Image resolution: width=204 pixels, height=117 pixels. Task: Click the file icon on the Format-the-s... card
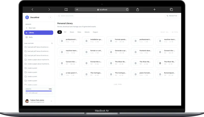(86, 63)
